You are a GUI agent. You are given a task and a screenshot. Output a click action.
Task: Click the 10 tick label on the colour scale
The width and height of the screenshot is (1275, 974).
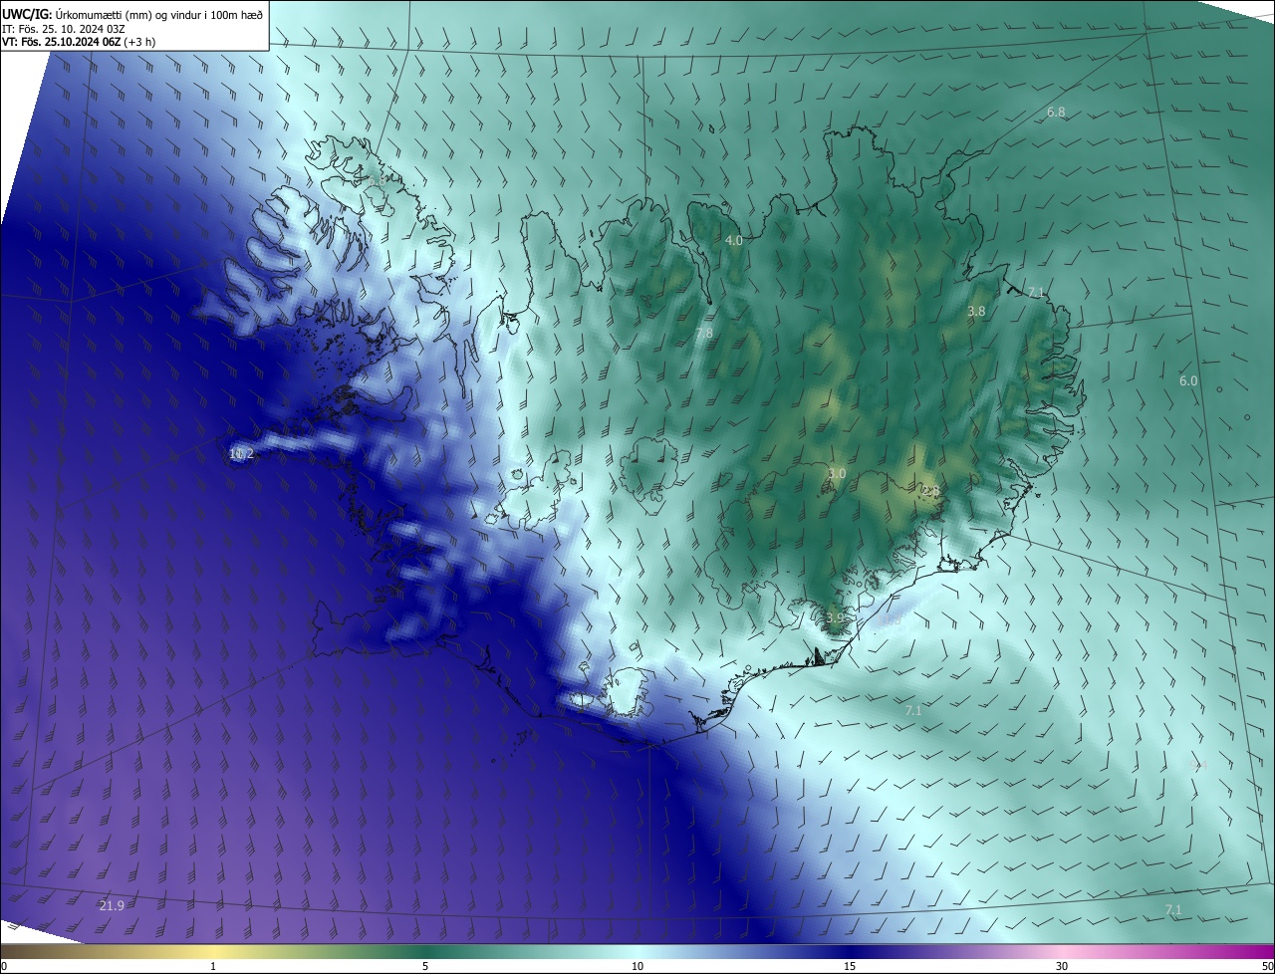pyautogui.click(x=637, y=966)
